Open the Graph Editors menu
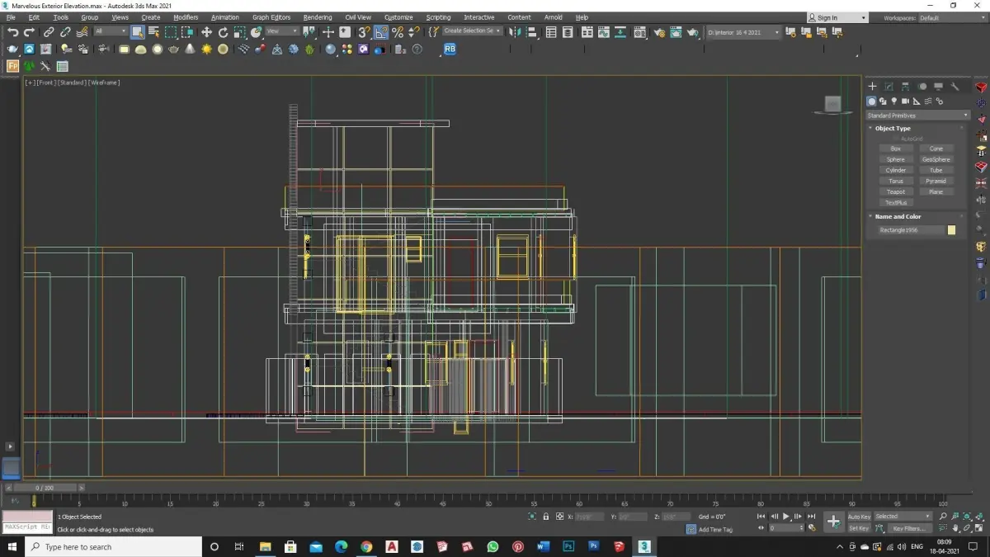 coord(271,17)
